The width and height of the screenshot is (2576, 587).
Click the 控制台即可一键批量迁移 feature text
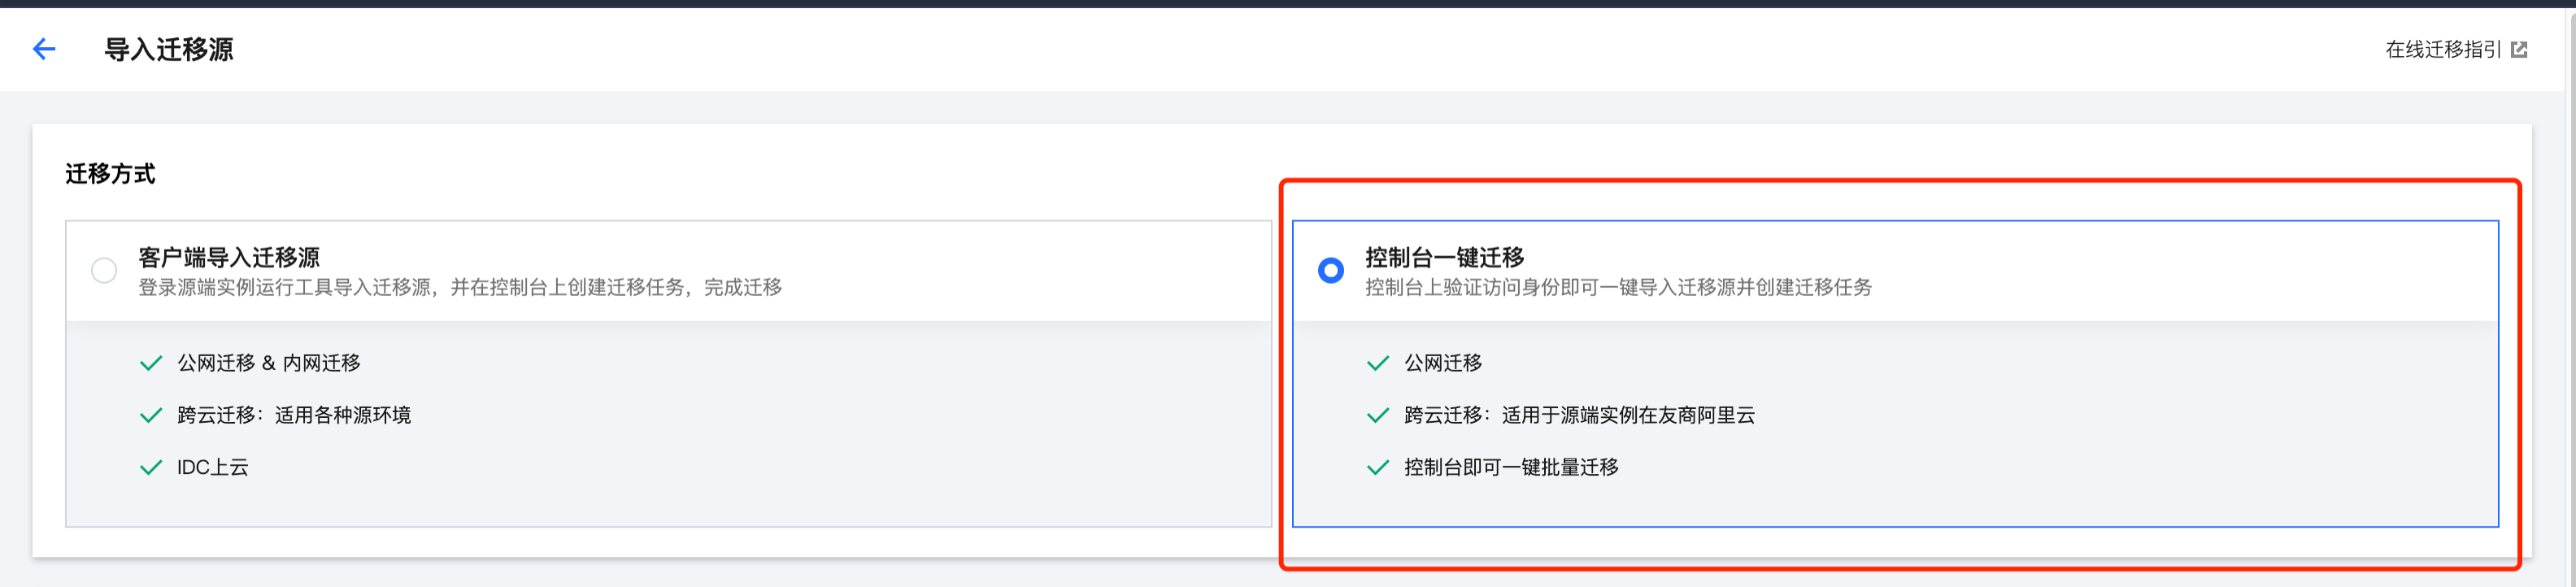click(1511, 467)
